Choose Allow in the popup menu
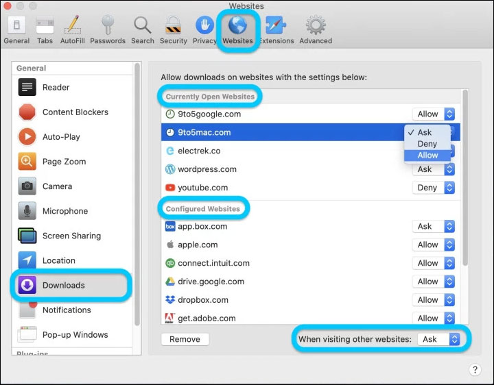The width and height of the screenshot is (494, 385). click(427, 155)
